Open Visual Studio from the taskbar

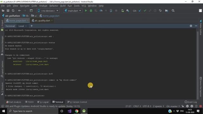tap(69, 111)
